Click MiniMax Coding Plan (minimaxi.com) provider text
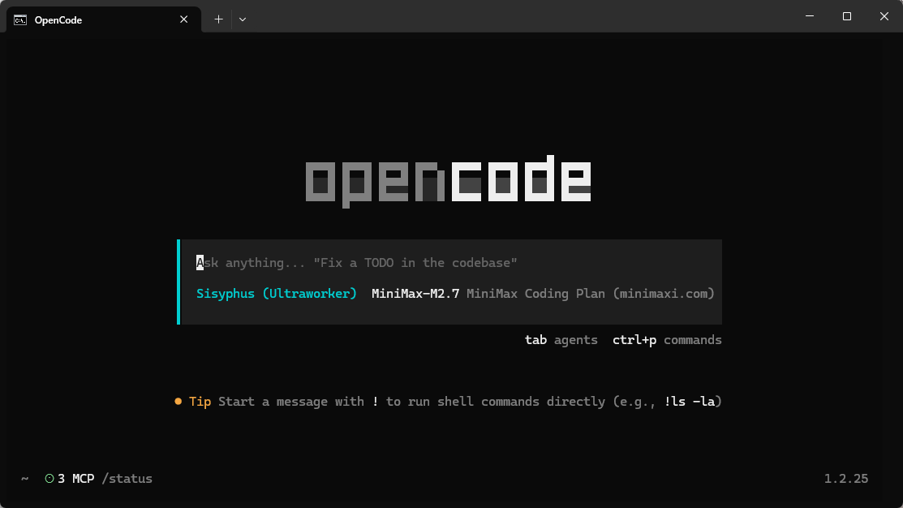 click(591, 294)
